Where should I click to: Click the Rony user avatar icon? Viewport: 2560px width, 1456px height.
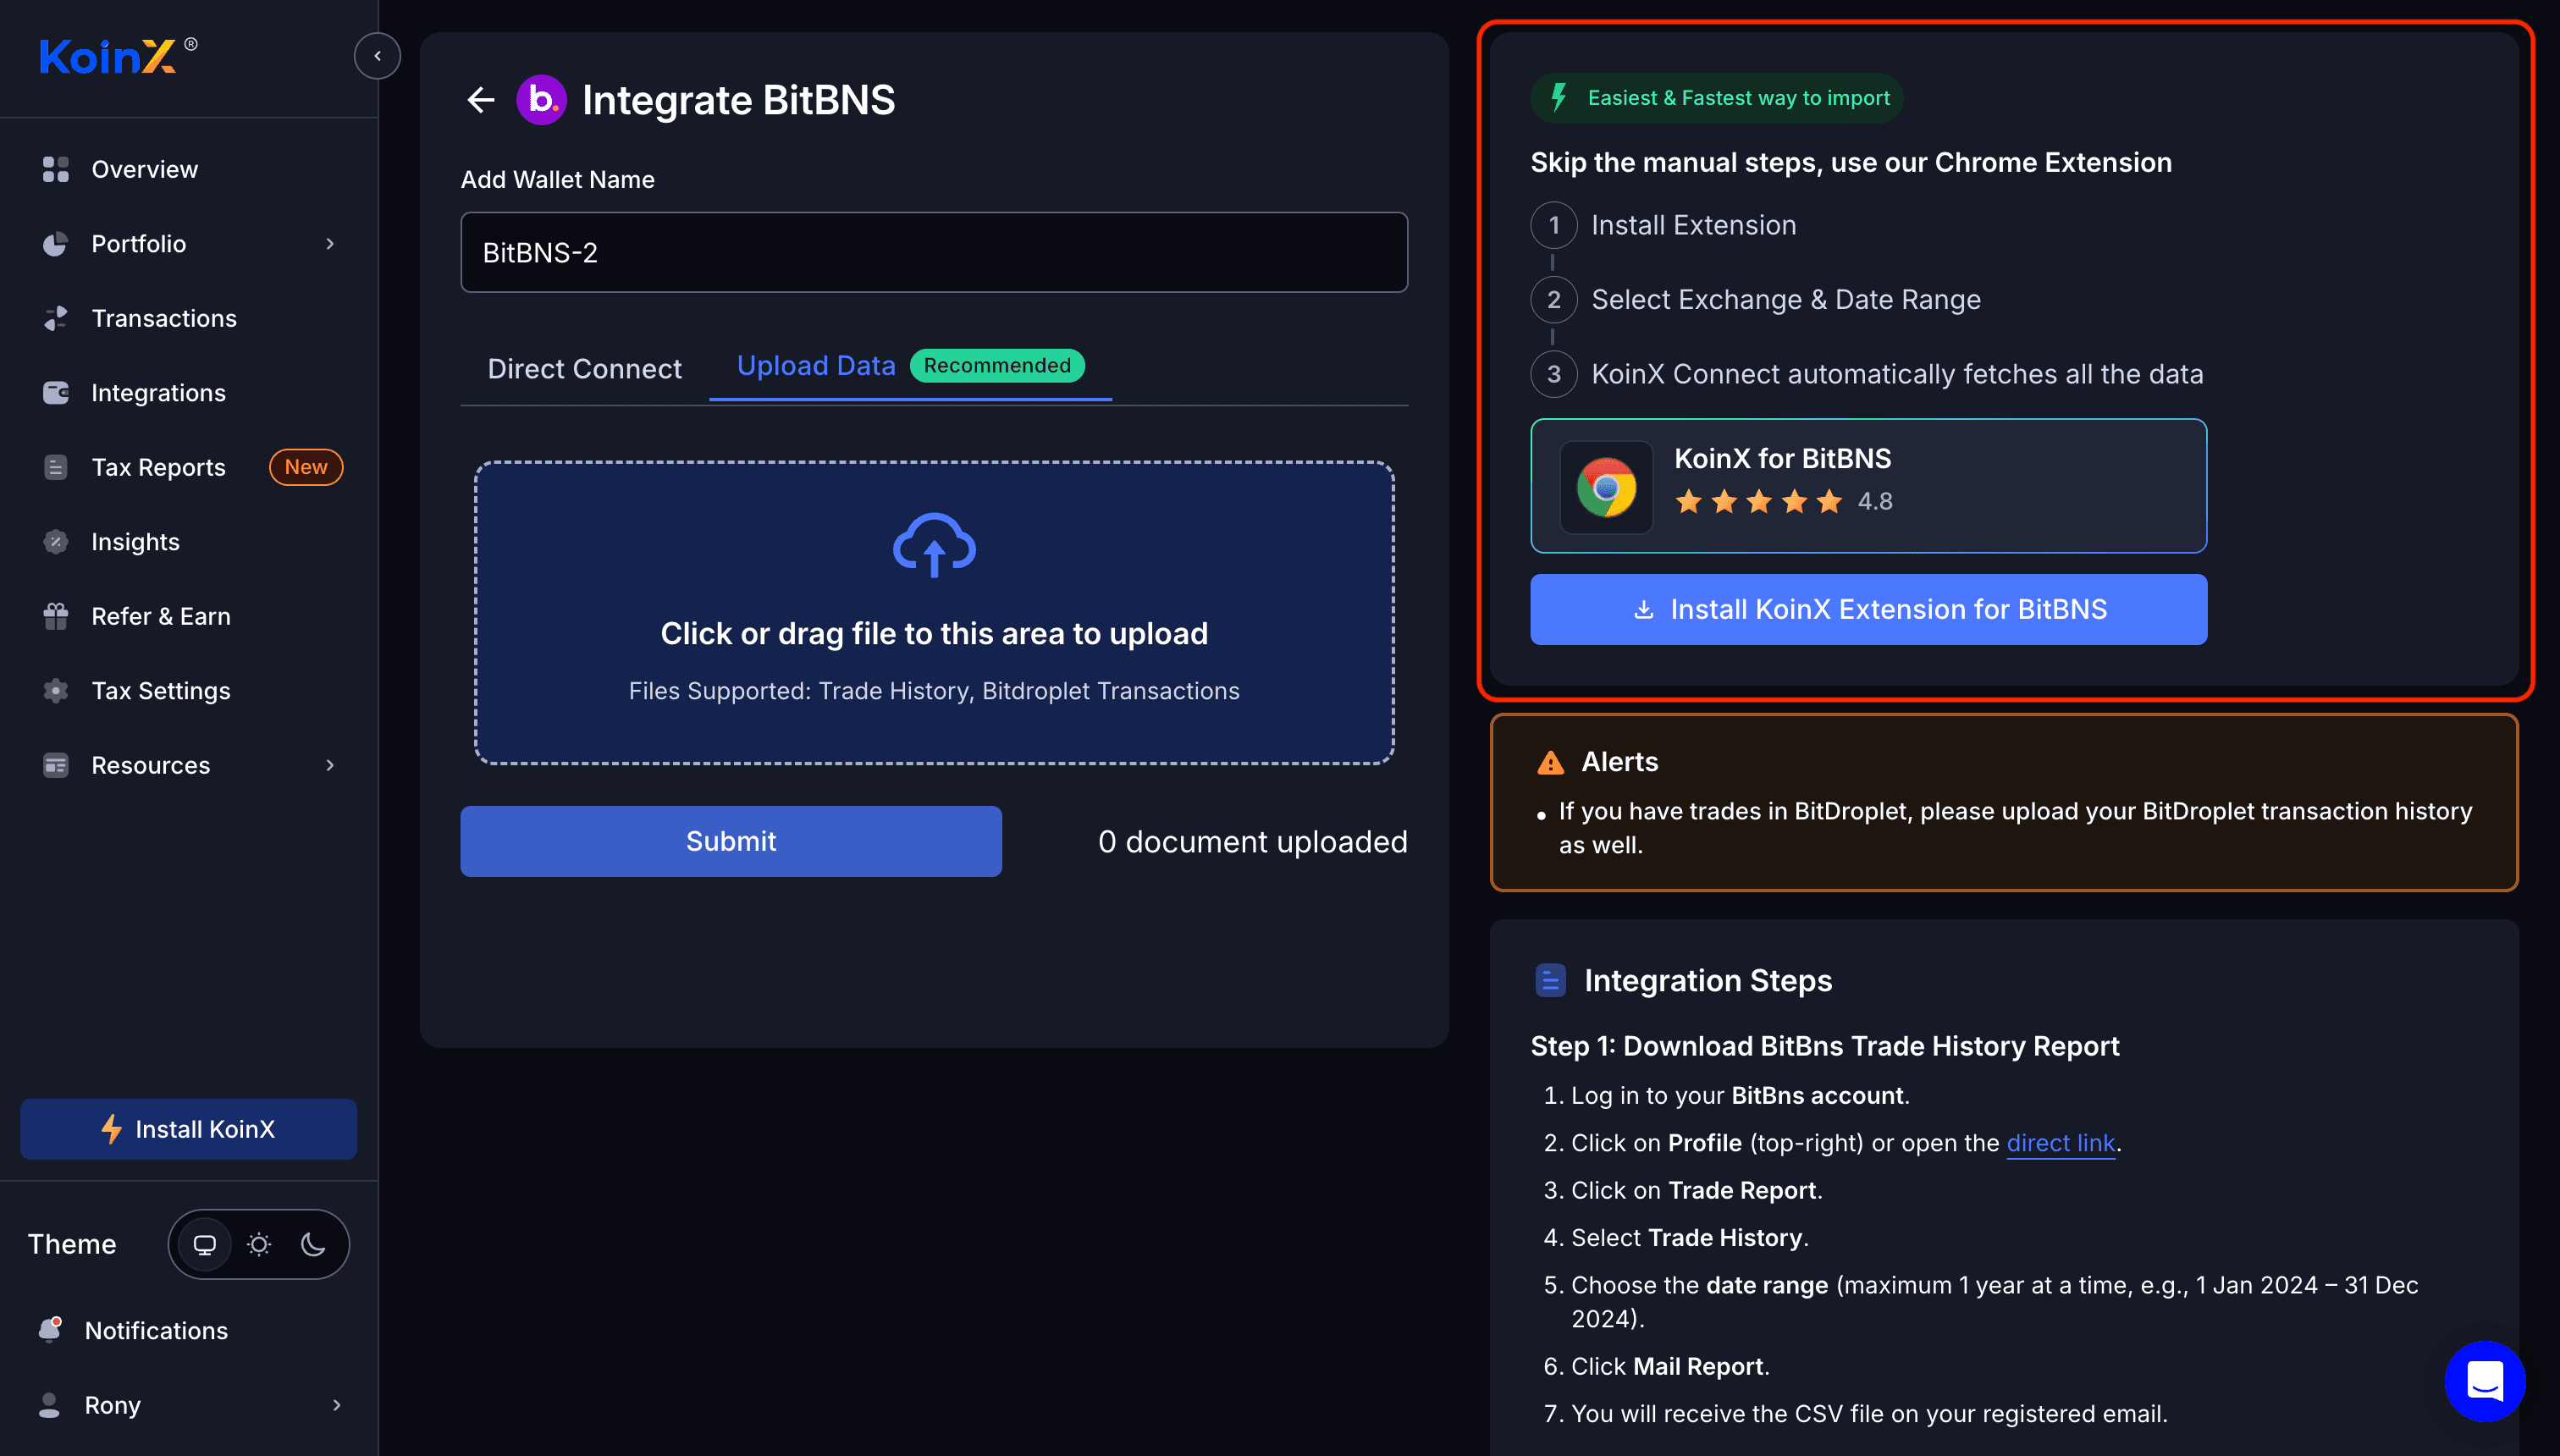(x=49, y=1405)
